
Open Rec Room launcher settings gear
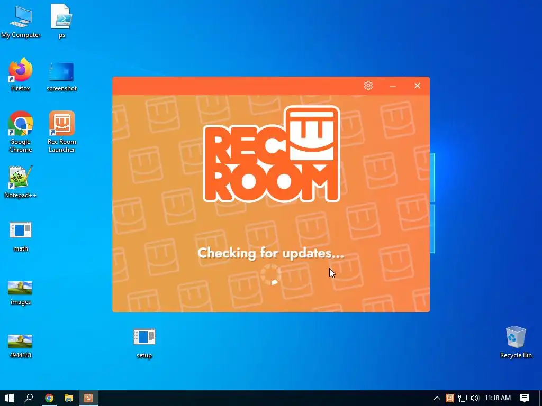(x=368, y=85)
